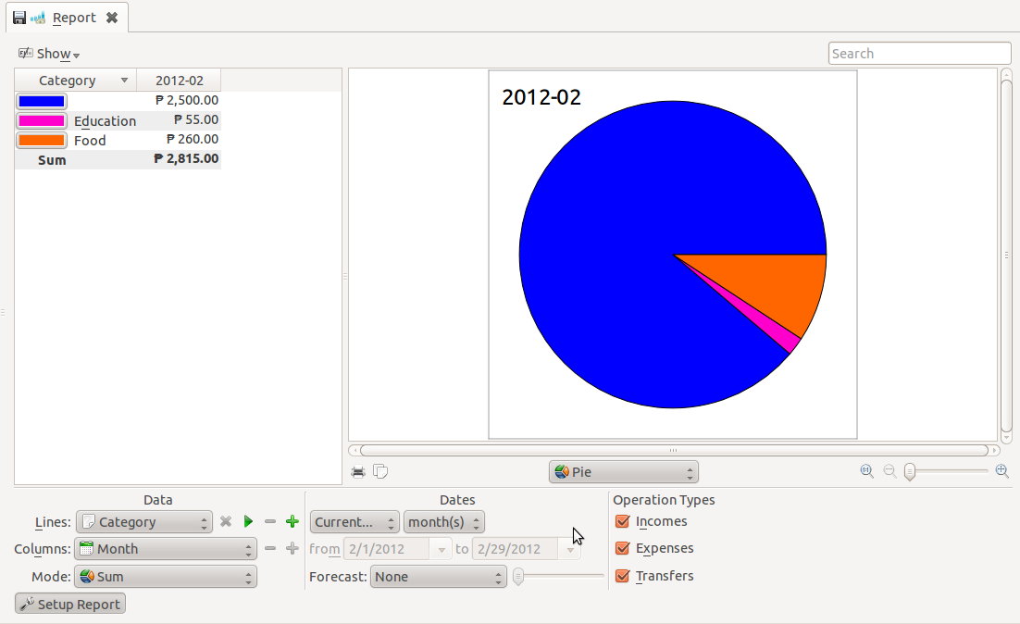Disable the Expenses checkbox

click(x=622, y=548)
